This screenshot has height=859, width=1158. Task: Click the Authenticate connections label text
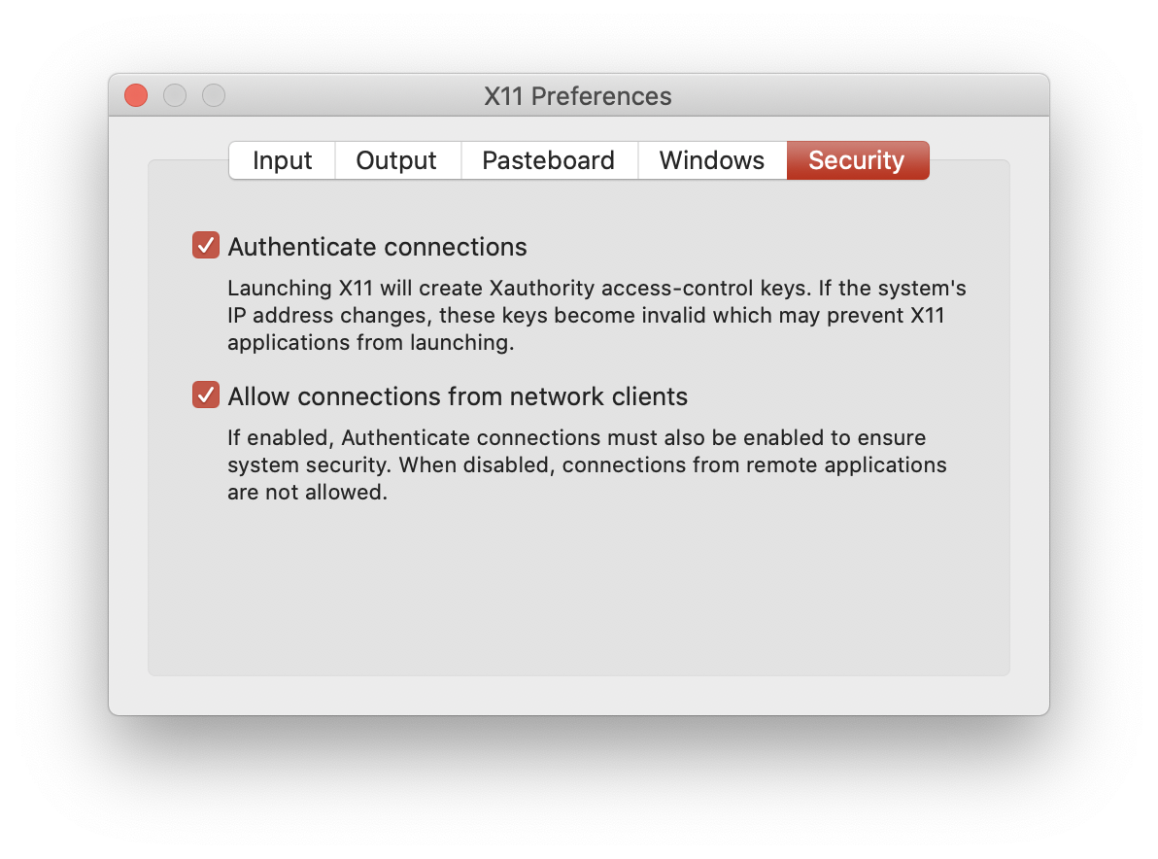point(377,247)
